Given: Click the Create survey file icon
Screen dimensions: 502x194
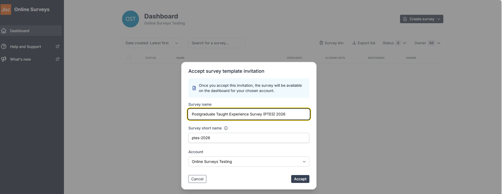Looking at the screenshot, I should pyautogui.click(x=405, y=19).
